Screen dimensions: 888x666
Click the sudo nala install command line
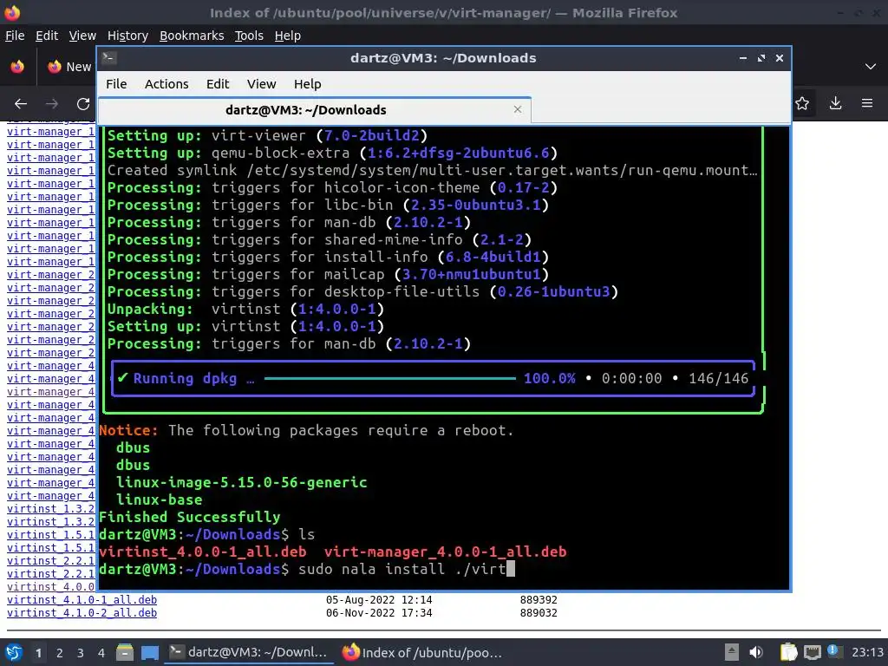[307, 569]
